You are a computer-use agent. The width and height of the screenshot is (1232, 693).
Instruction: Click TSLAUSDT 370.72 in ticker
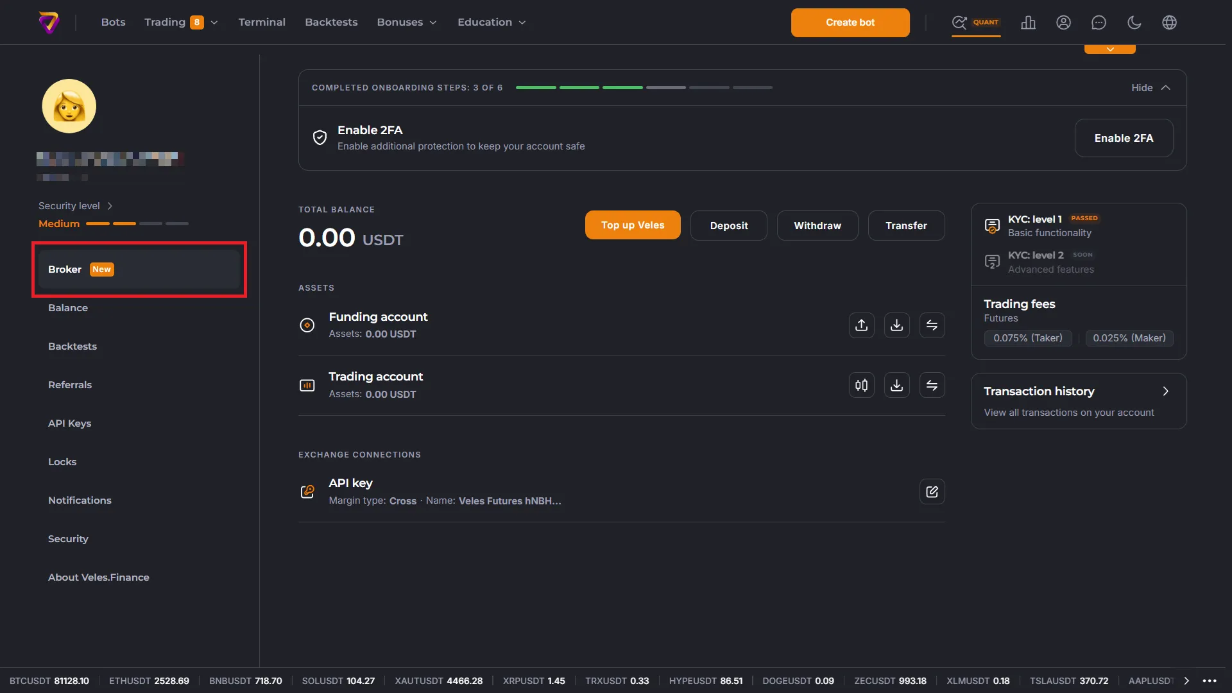pyautogui.click(x=1069, y=681)
